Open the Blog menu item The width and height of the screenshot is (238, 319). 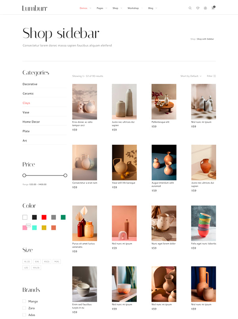(150, 8)
